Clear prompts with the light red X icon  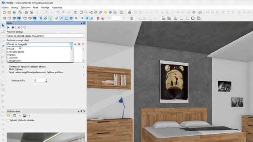[83, 44]
